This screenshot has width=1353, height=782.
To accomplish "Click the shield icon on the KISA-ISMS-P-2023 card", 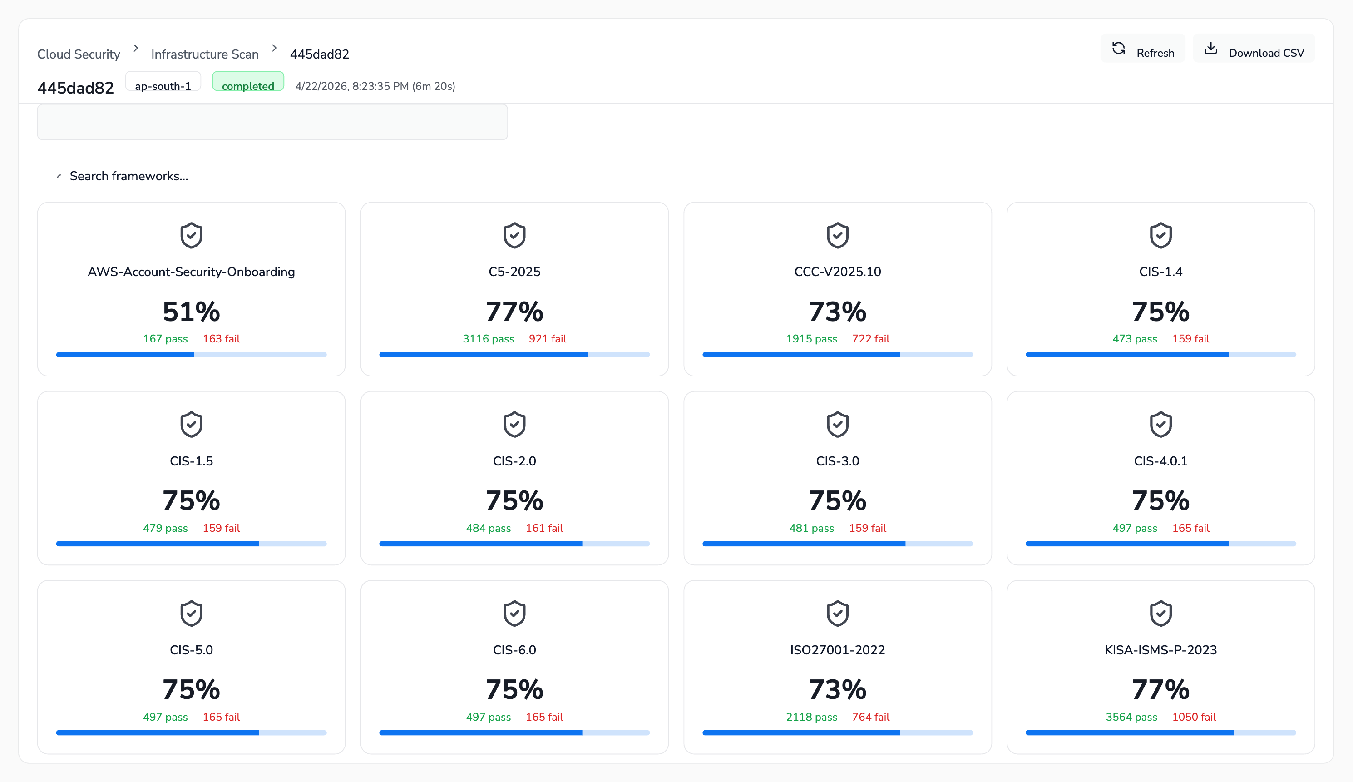I will coord(1160,614).
